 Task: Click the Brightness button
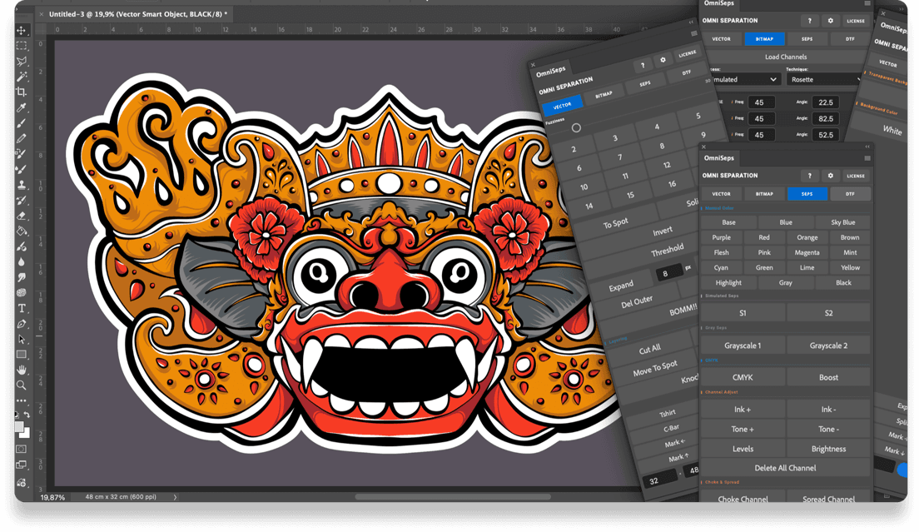[828, 449]
